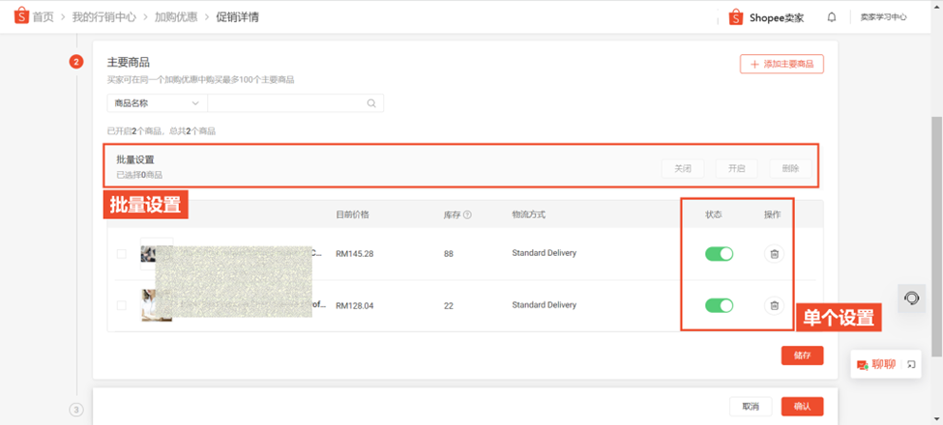943x425 pixels.
Task: Click the search magnifier icon
Action: pyautogui.click(x=371, y=103)
